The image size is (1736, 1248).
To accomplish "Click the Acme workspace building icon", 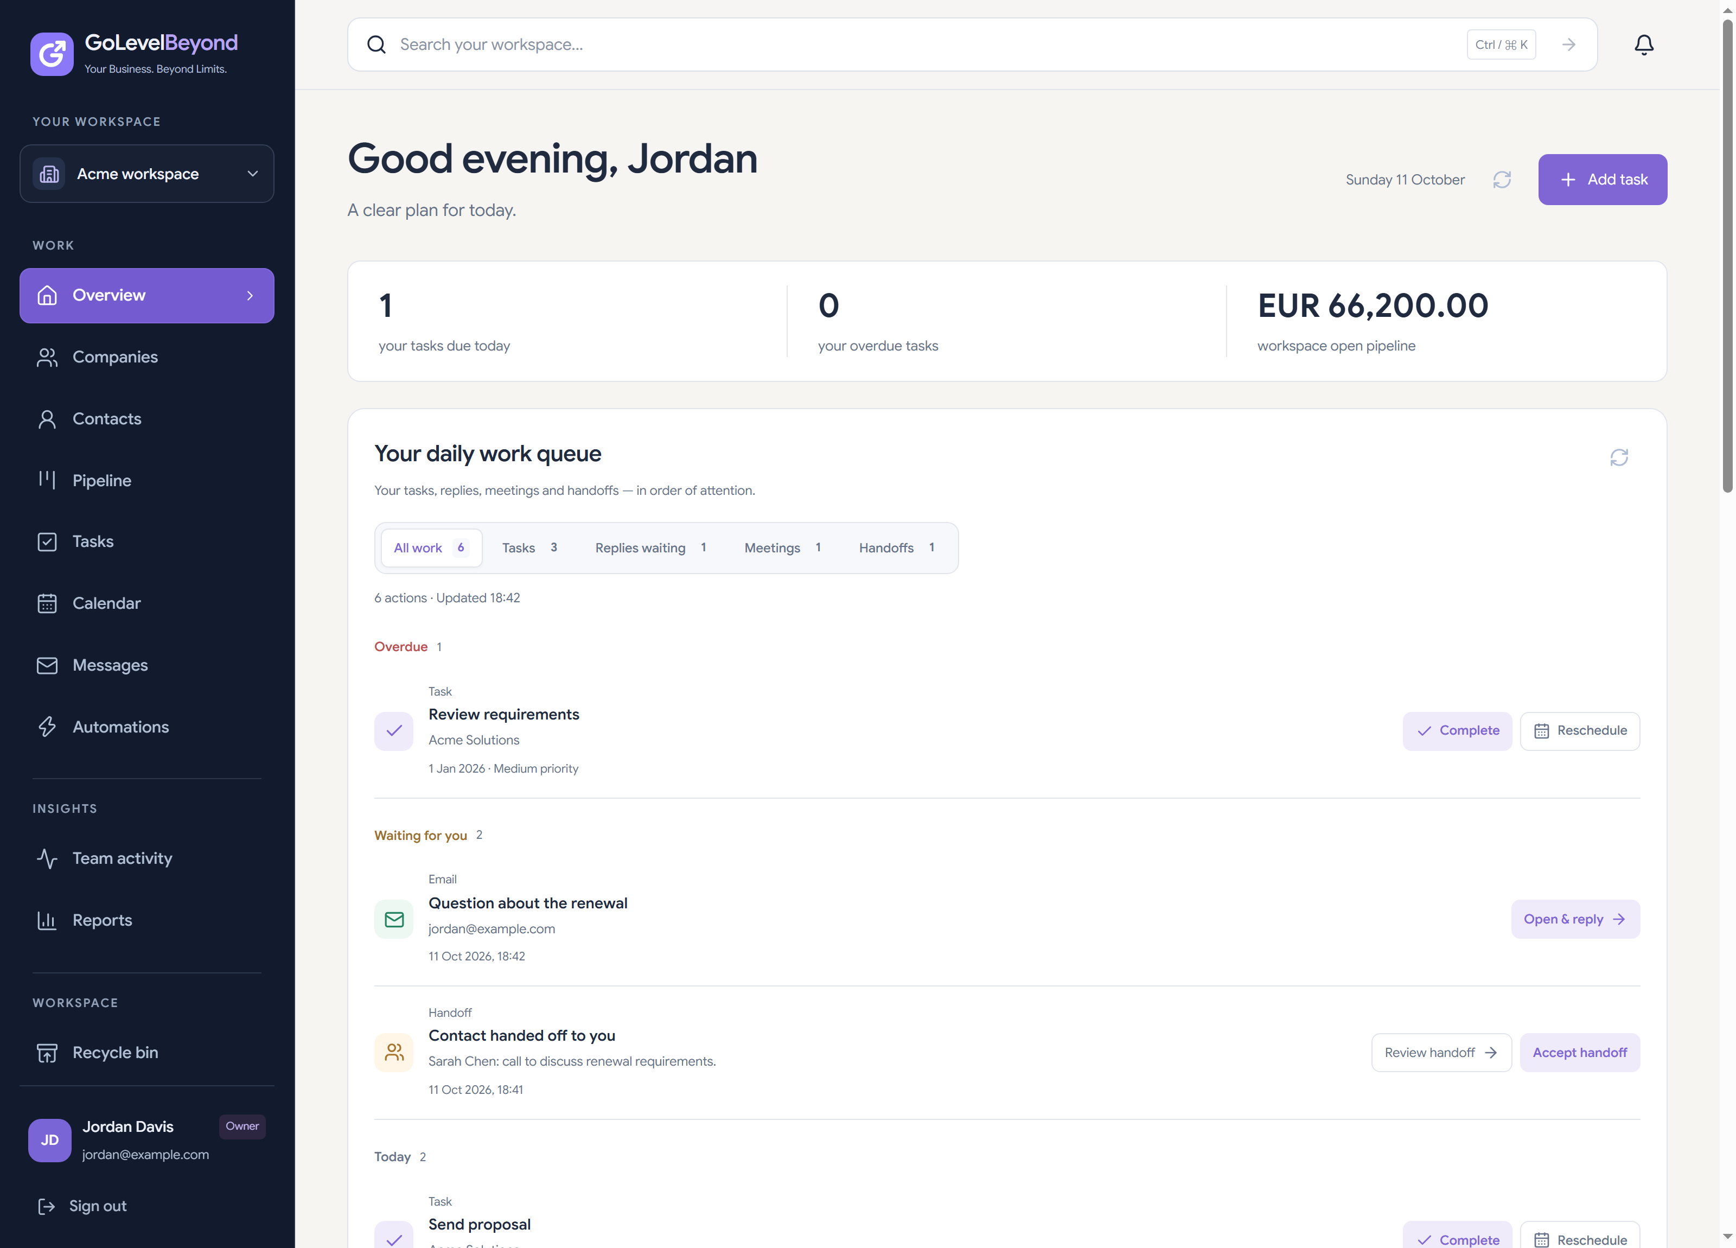I will tap(49, 174).
